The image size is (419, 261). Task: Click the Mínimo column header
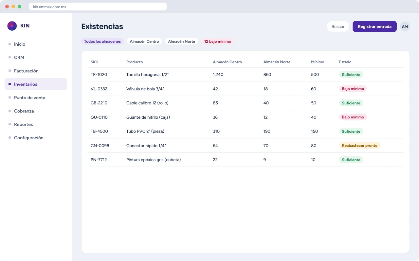pos(318,62)
